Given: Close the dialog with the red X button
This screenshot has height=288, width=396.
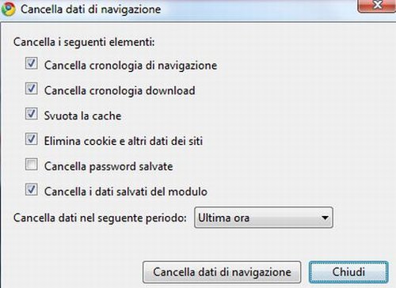Looking at the screenshot, I should [377, 6].
